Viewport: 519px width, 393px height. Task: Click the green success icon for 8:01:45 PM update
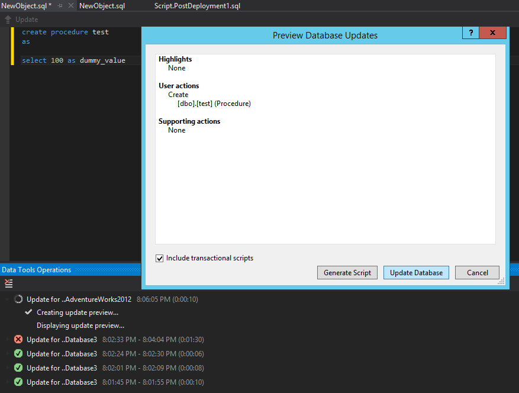click(18, 382)
